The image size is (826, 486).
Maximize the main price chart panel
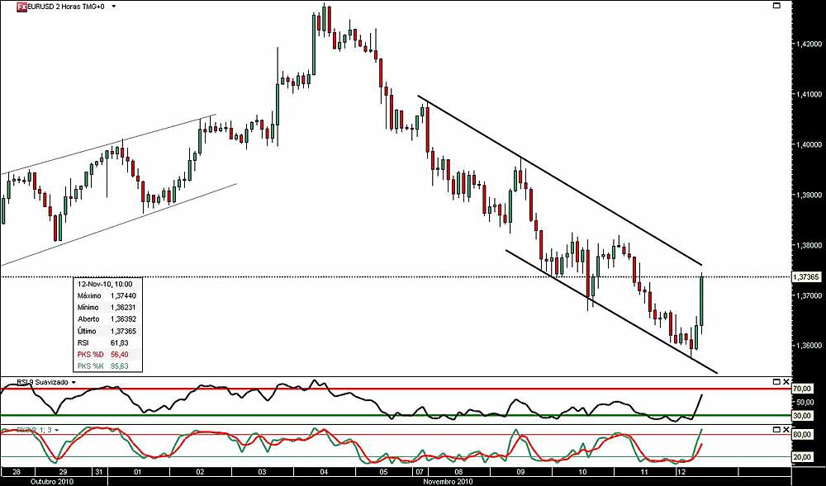tap(776, 5)
